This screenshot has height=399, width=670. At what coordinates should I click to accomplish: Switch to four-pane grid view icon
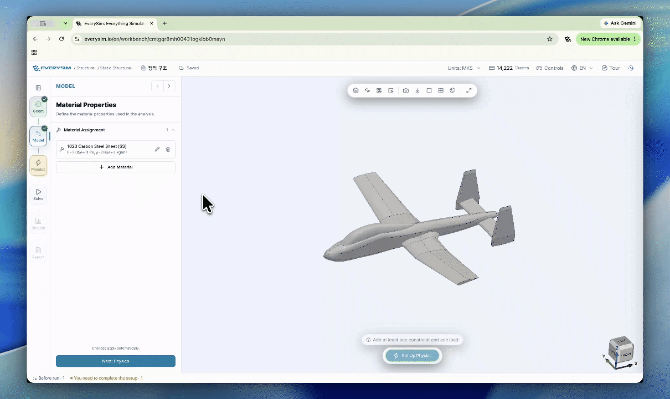(x=441, y=90)
